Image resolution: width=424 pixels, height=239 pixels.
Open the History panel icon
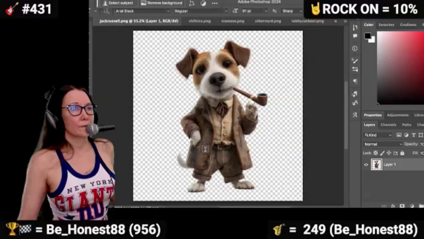(355, 27)
